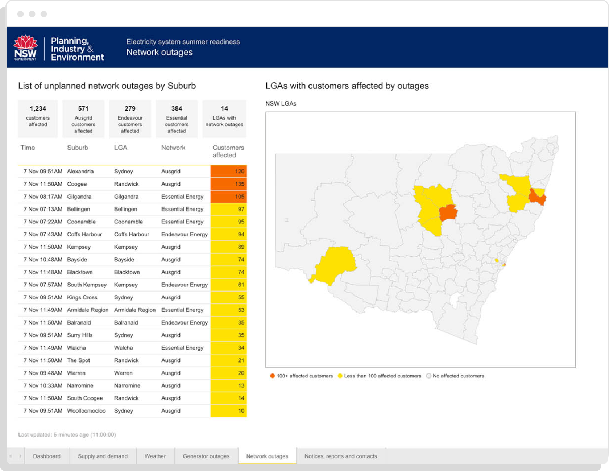Select Notices, reports and contacts tab
The image size is (609, 471).
pyautogui.click(x=340, y=456)
